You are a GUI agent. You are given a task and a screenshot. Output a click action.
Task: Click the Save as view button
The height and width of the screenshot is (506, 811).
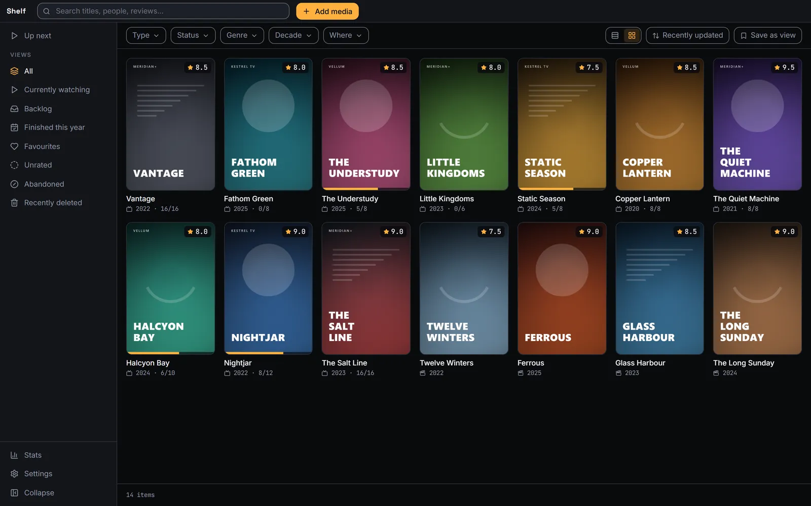[768, 35]
